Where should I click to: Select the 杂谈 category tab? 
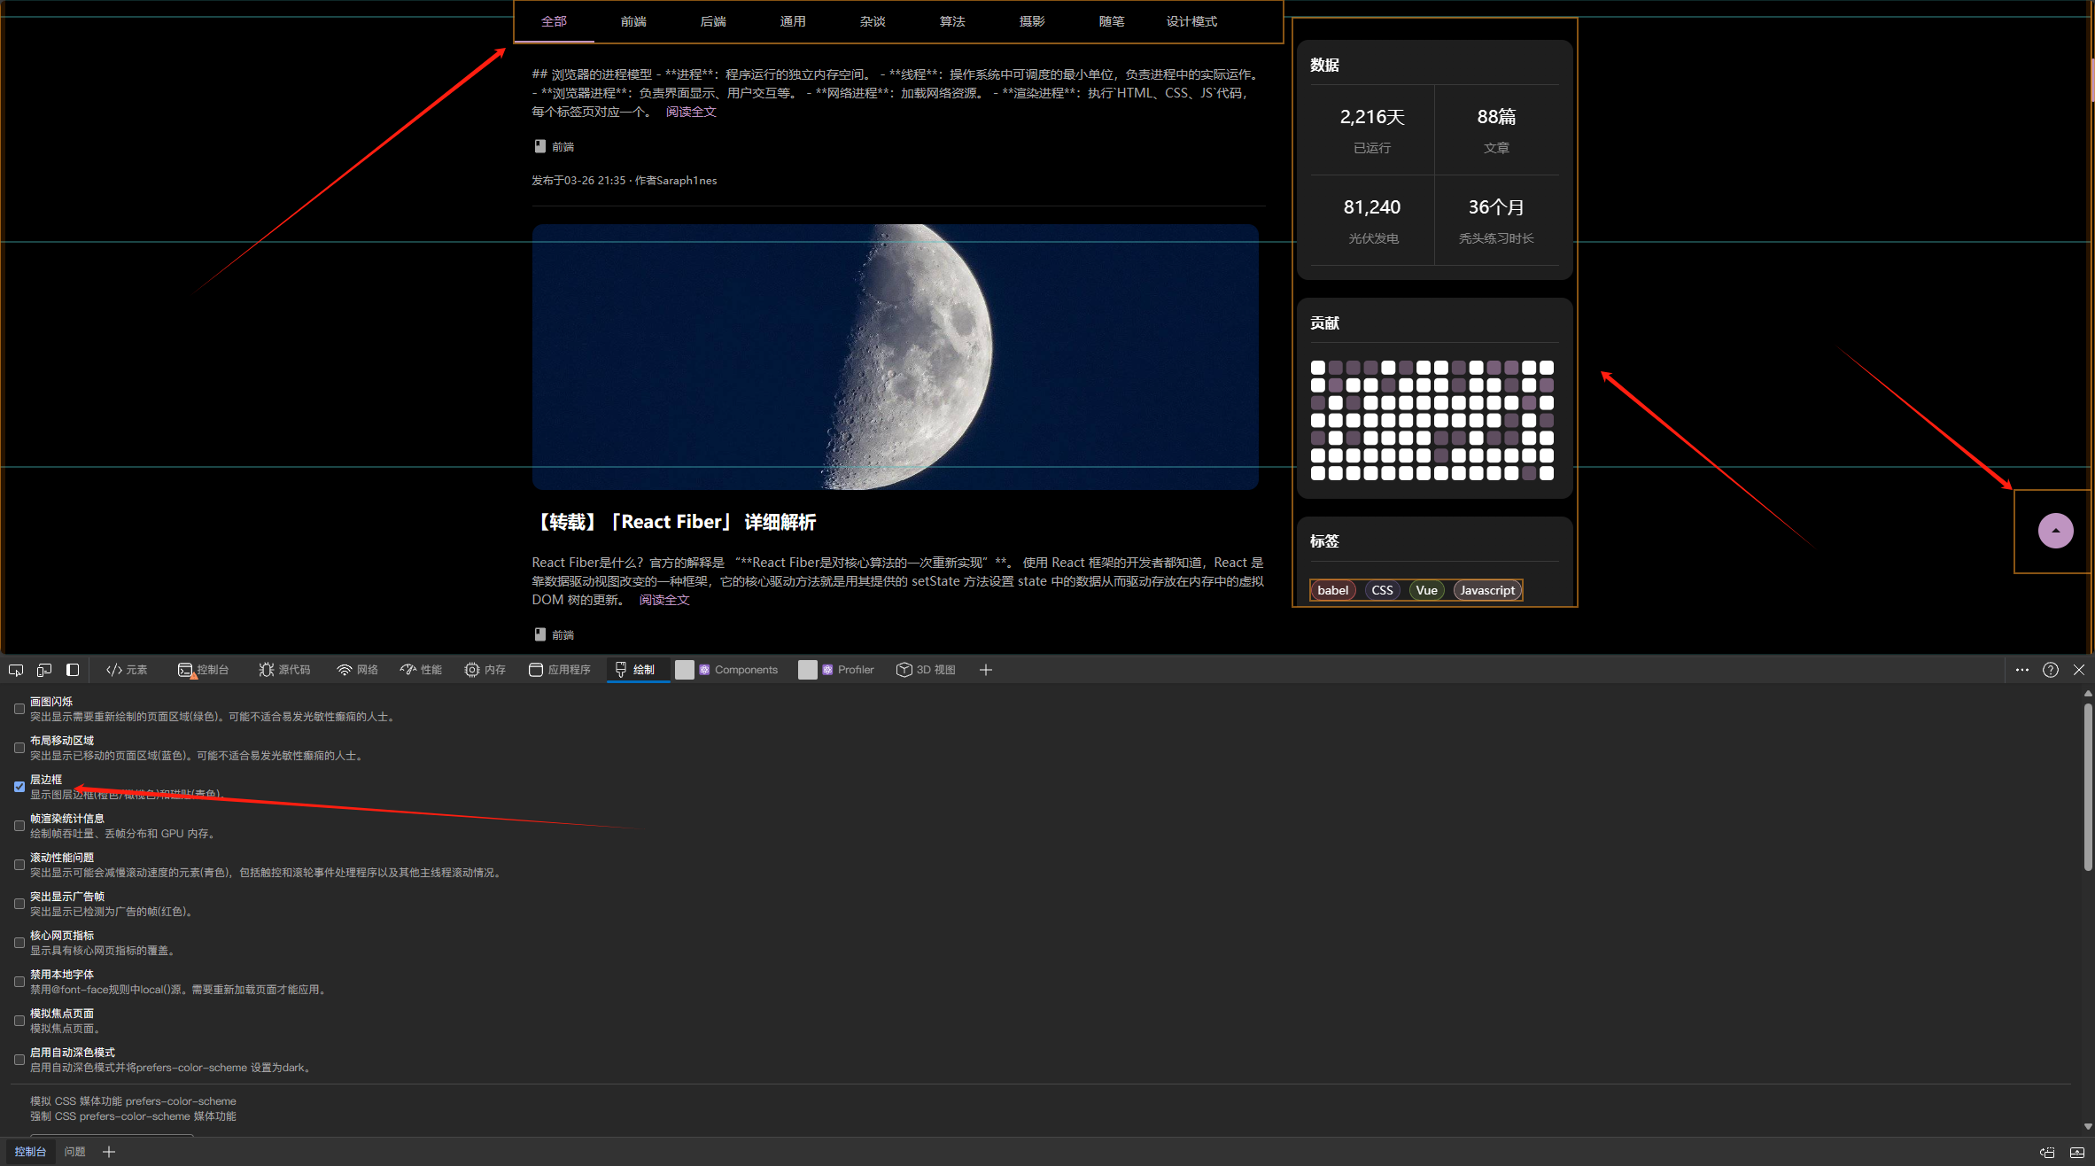point(873,21)
